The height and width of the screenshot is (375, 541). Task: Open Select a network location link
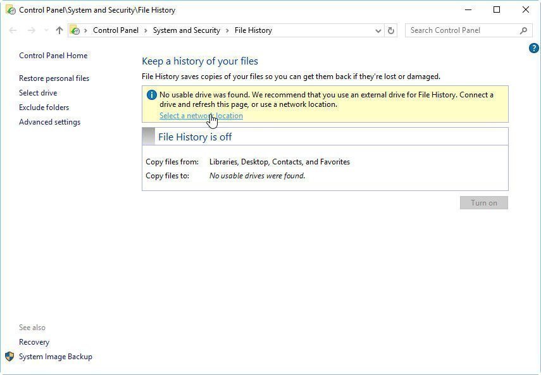[201, 116]
